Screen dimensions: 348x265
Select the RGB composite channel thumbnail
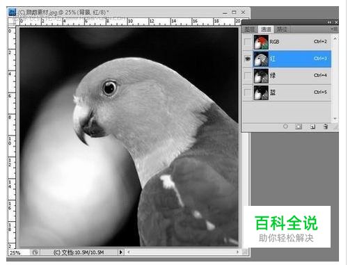261,42
